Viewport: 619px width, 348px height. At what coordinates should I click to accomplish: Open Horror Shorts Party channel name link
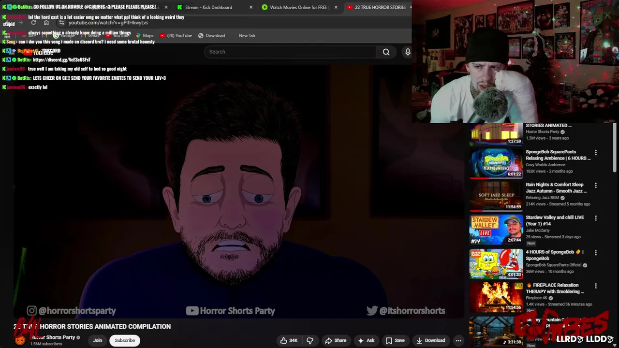coord(53,337)
